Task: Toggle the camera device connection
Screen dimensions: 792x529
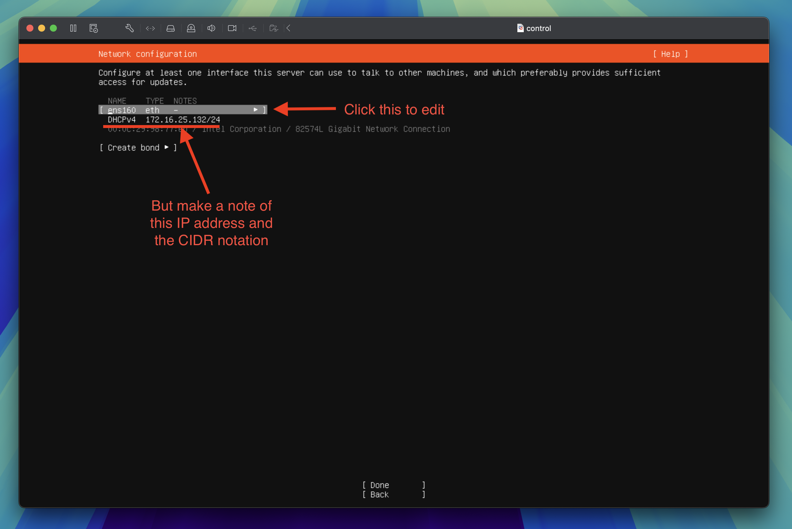Action: click(232, 28)
